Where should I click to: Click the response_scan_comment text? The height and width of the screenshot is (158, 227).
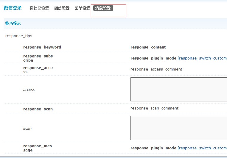(x=154, y=108)
